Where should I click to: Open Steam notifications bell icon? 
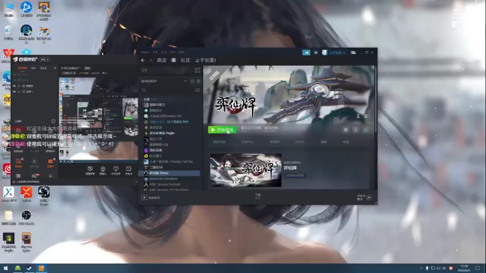[x=315, y=53]
